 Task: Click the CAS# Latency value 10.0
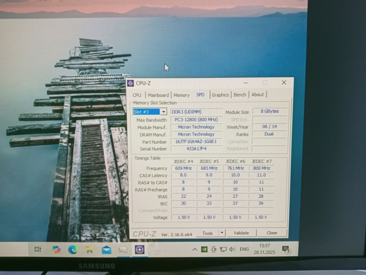[x=235, y=175]
